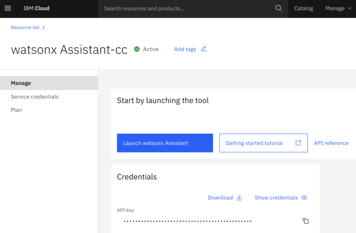Click the API key label
356x233 pixels.
[x=126, y=210]
